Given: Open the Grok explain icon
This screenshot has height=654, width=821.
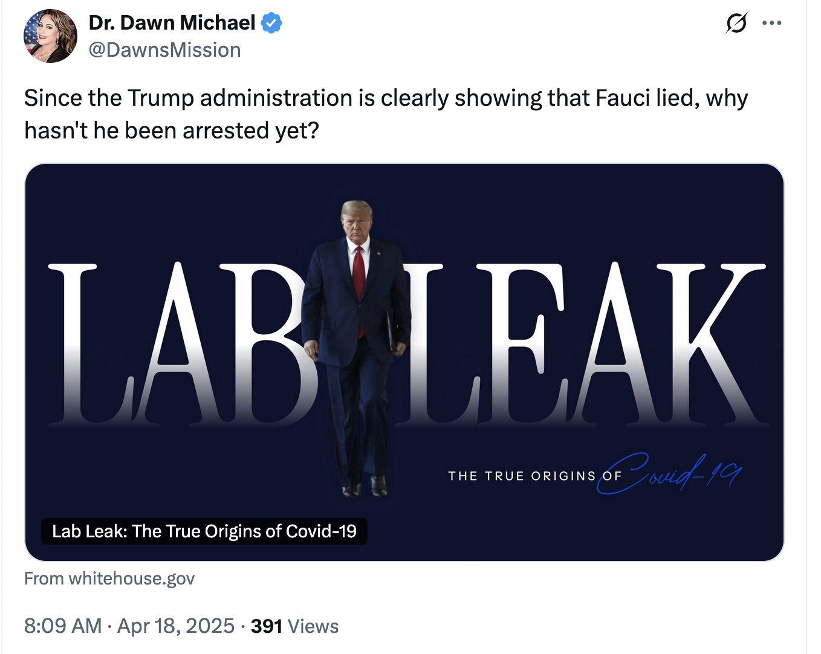Looking at the screenshot, I should coord(736,24).
